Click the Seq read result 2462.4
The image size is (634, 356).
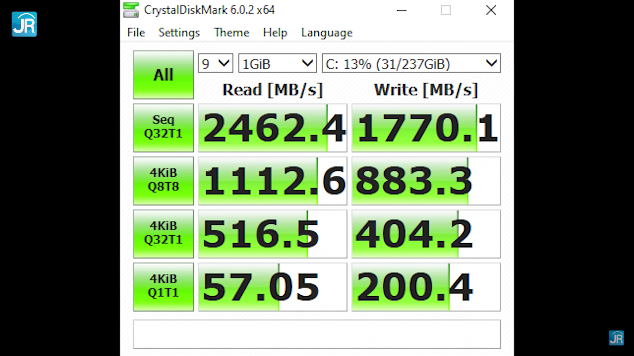272,128
